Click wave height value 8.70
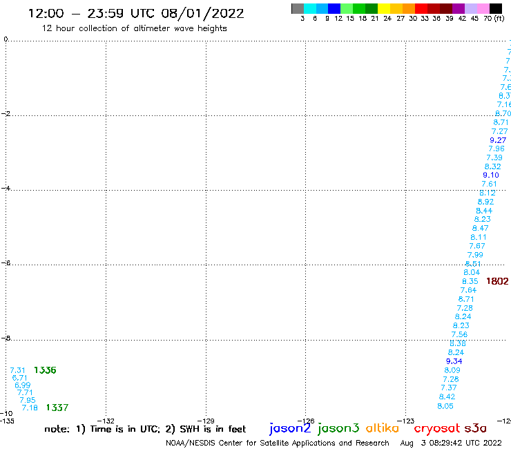This screenshot has width=511, height=449. pyautogui.click(x=503, y=113)
